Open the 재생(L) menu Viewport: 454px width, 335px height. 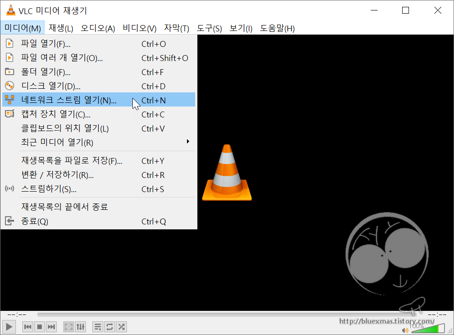click(x=61, y=28)
